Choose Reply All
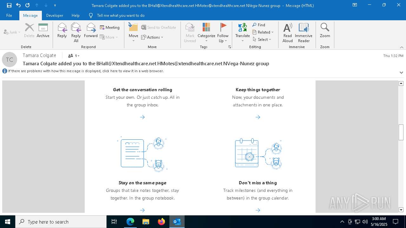406x228 pixels. tap(76, 33)
